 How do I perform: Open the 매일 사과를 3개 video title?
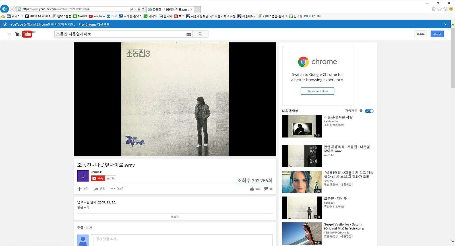point(349,175)
